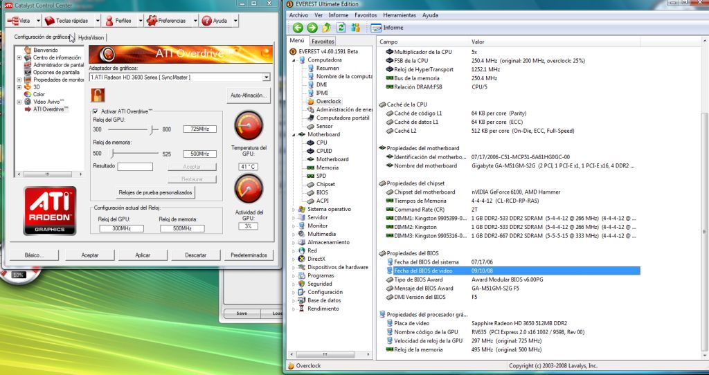Select DMI tree item

[321, 84]
